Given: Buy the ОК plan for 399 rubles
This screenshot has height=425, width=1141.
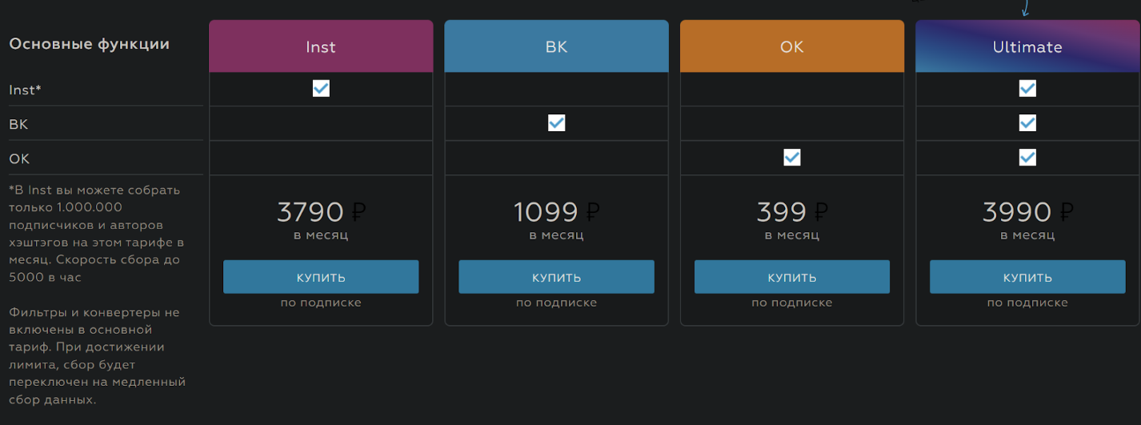Looking at the screenshot, I should [791, 277].
